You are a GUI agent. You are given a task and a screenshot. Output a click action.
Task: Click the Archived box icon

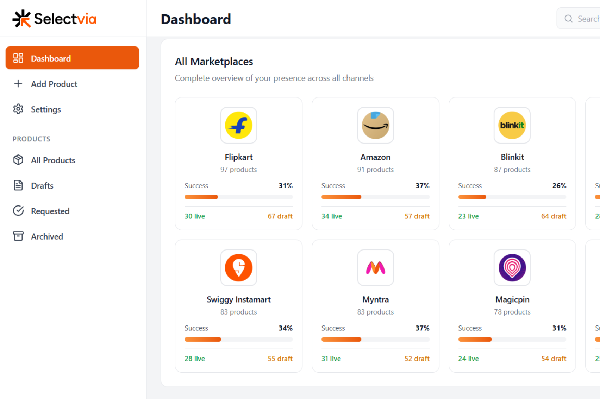tap(18, 236)
